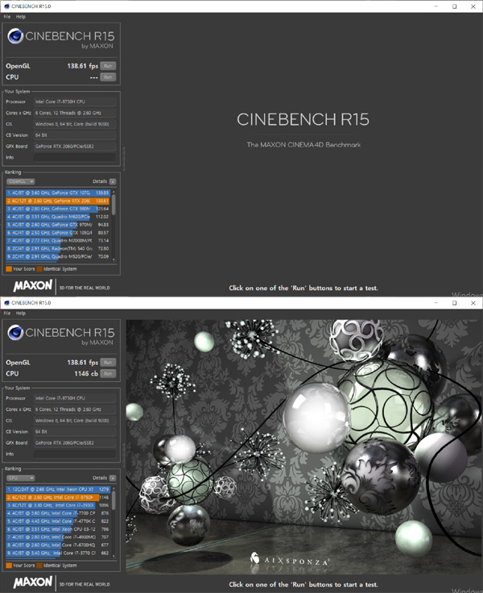Click the MAXON logo in the lower window

coord(33,582)
